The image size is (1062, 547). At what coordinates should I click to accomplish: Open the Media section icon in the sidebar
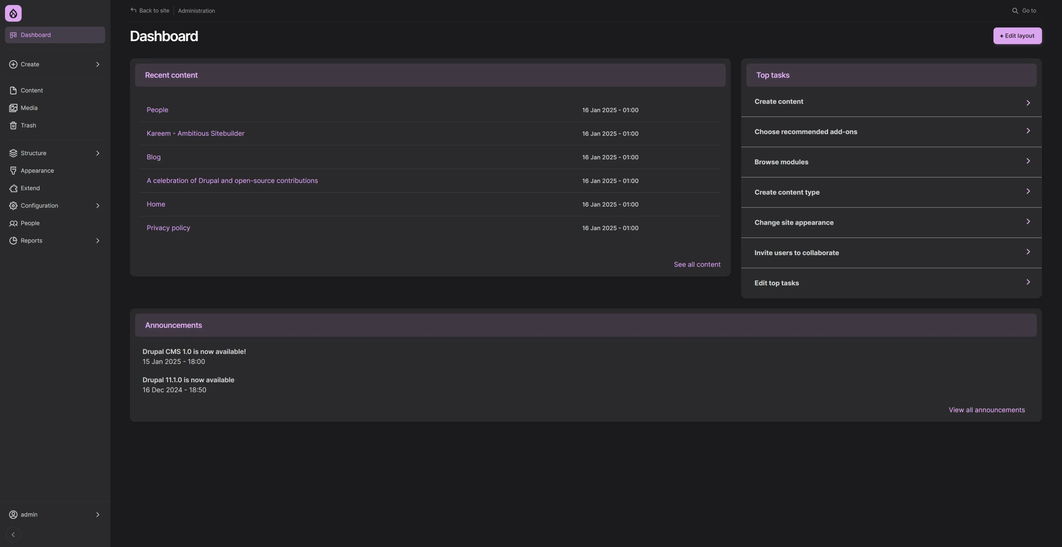click(13, 108)
